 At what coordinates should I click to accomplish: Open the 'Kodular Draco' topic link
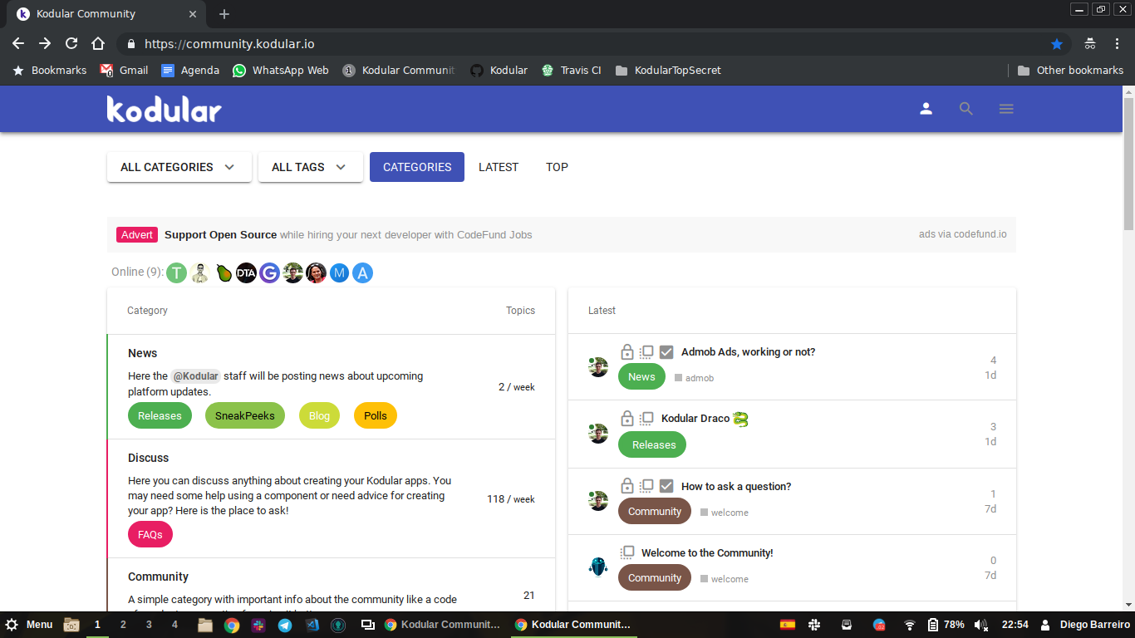tap(695, 419)
